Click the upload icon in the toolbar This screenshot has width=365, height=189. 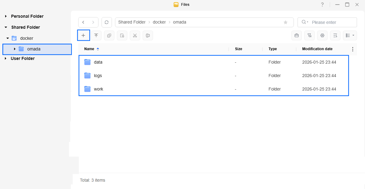pyautogui.click(x=96, y=35)
